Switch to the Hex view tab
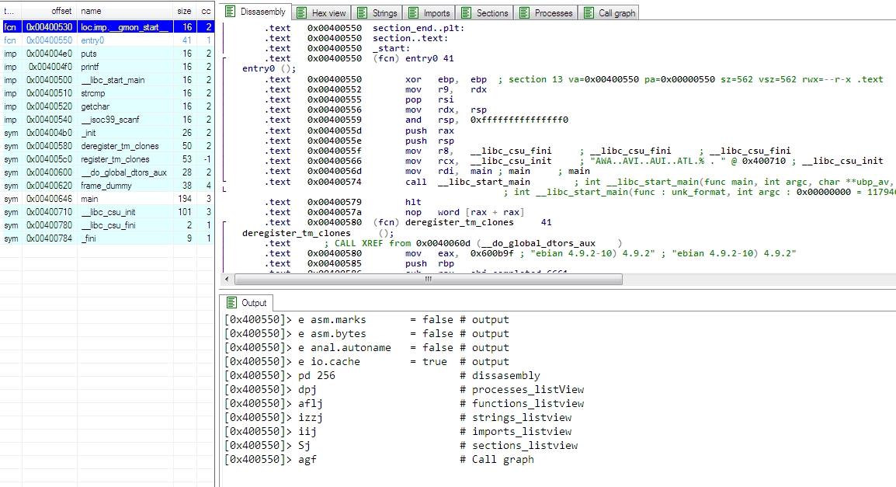The image size is (896, 487). [x=321, y=13]
